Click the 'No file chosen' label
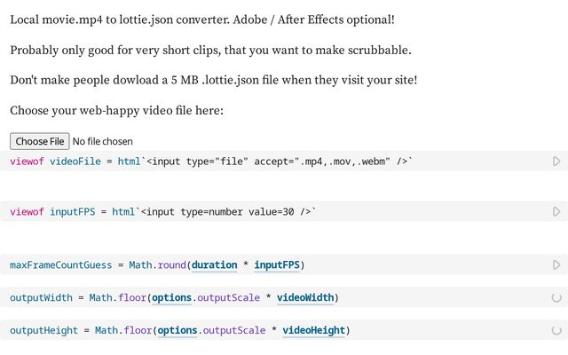This screenshot has width=568, height=355. click(x=102, y=141)
